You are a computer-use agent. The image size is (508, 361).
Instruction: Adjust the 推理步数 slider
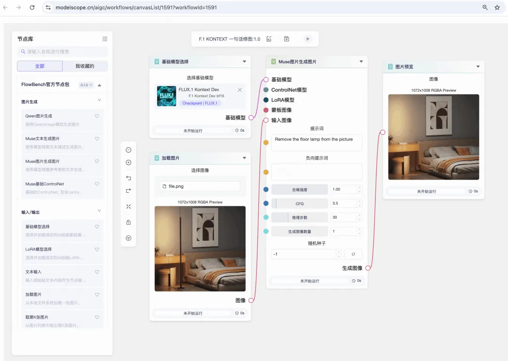tap(299, 217)
